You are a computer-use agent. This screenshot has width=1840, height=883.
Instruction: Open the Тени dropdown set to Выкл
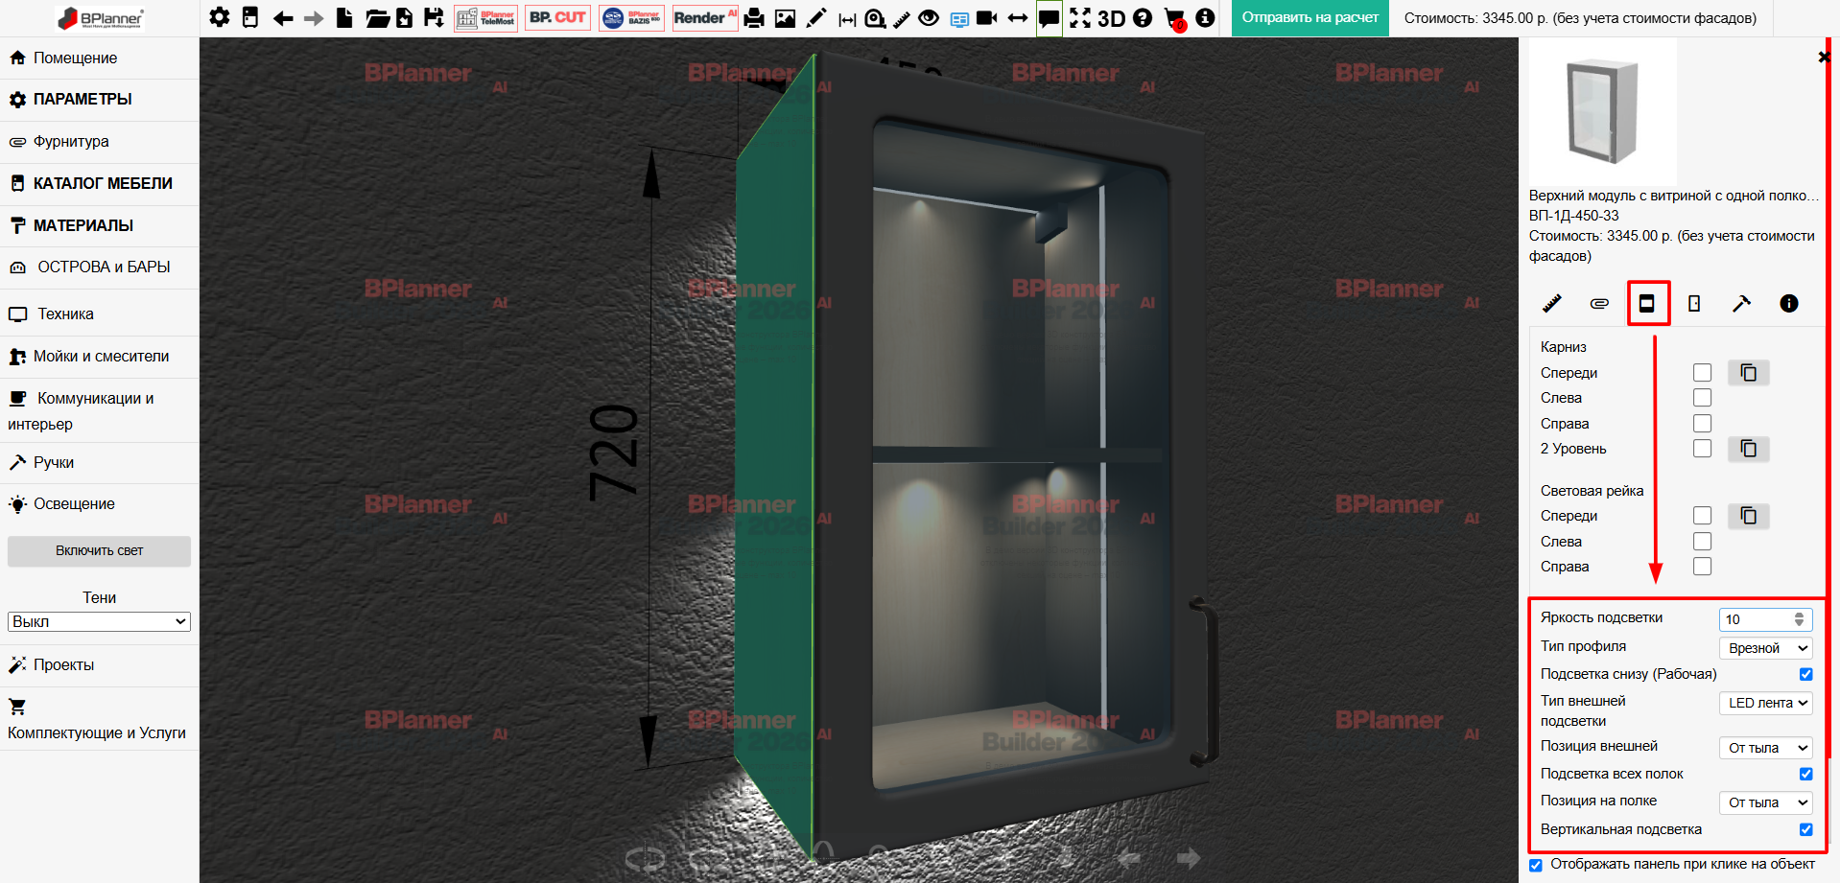(99, 621)
